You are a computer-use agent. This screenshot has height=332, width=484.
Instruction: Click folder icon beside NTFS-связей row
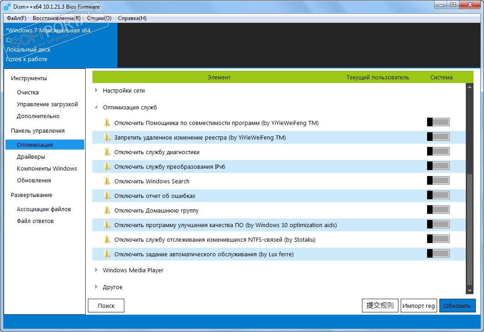(x=107, y=239)
